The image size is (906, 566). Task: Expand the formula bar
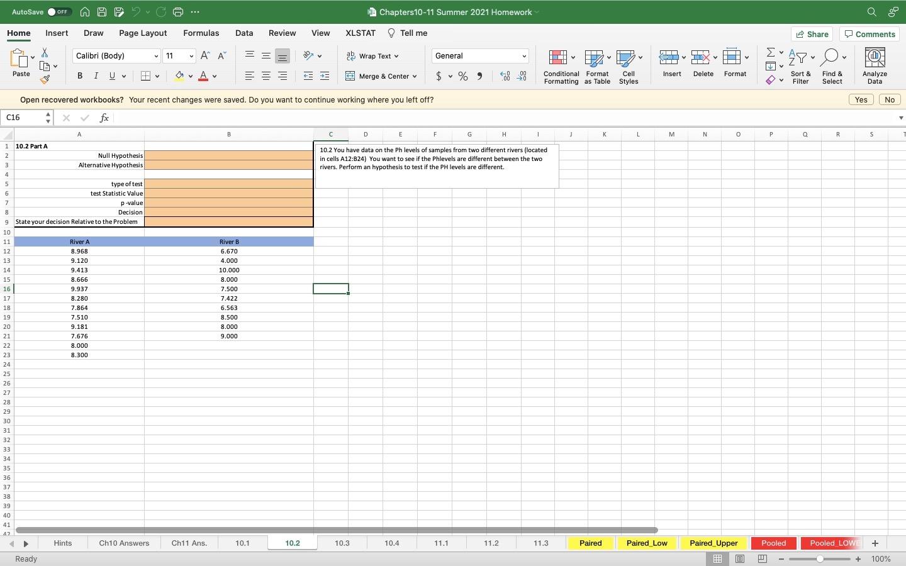[x=901, y=118]
